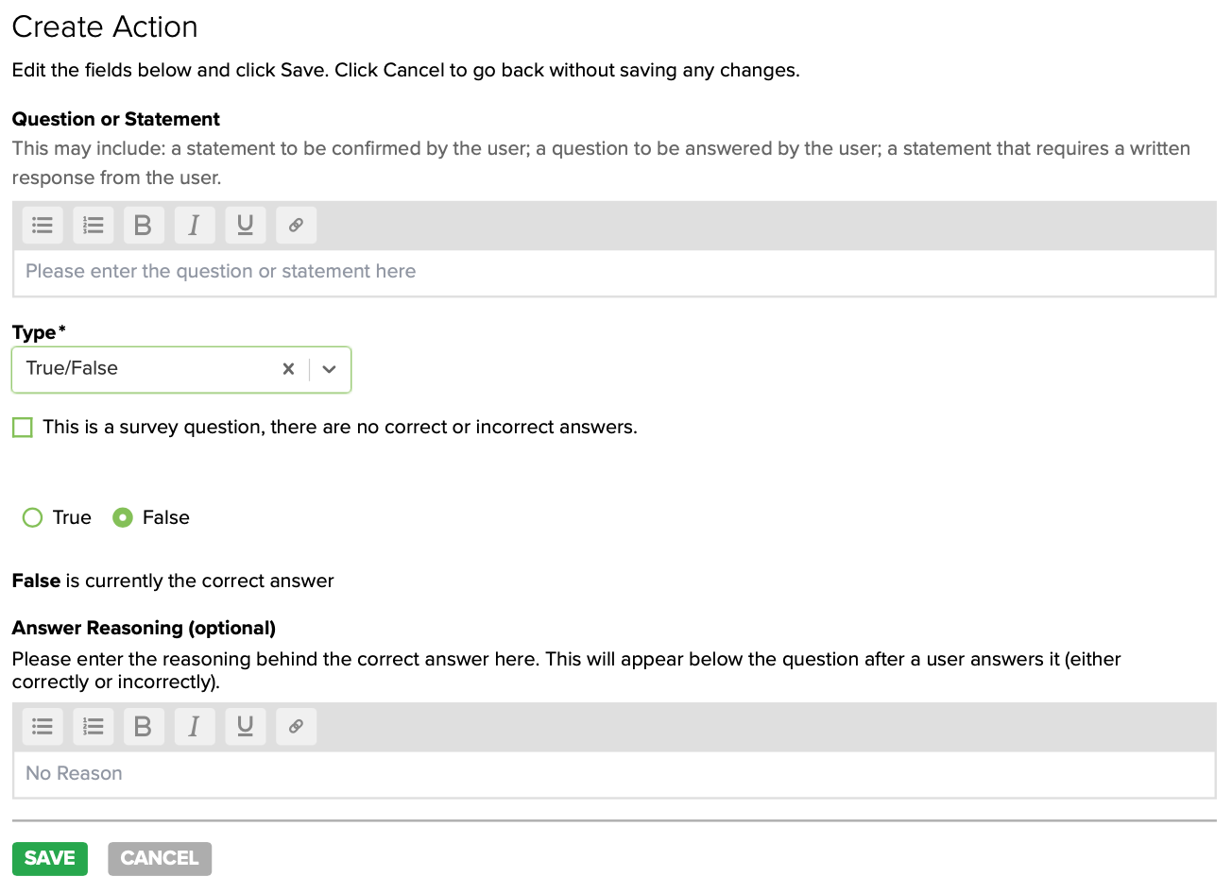This screenshot has height=893, width=1232.
Task: Toggle underline in Answer Reasoning toolbar
Action: pyautogui.click(x=245, y=727)
